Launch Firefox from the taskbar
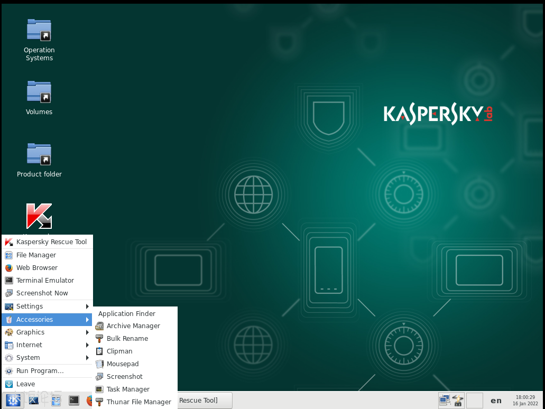The height and width of the screenshot is (409, 545). coord(90,401)
